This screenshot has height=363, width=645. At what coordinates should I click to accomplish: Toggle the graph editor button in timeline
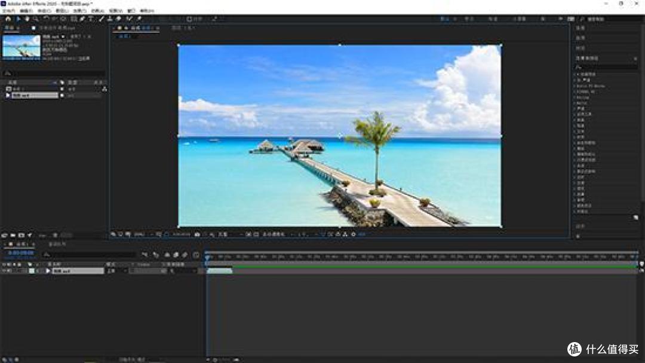pyautogui.click(x=196, y=255)
